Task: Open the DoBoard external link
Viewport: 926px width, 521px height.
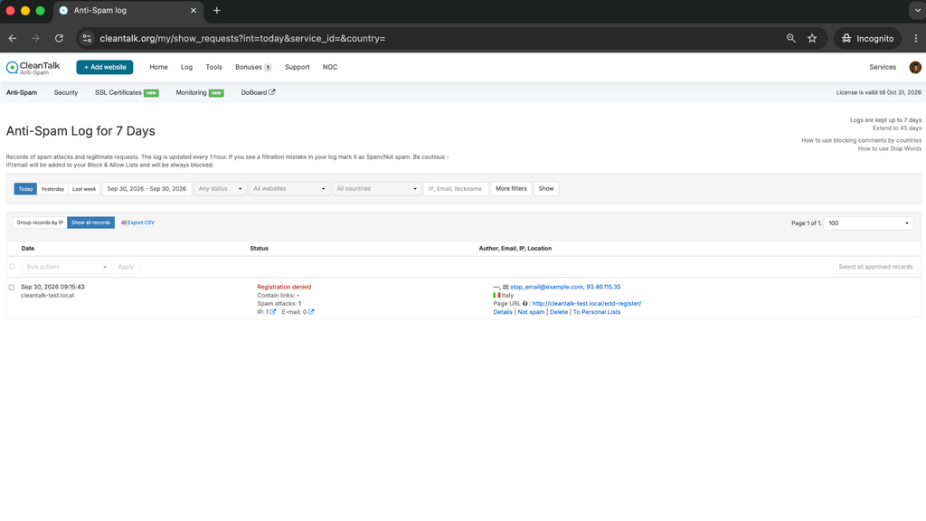Action: 258,93
